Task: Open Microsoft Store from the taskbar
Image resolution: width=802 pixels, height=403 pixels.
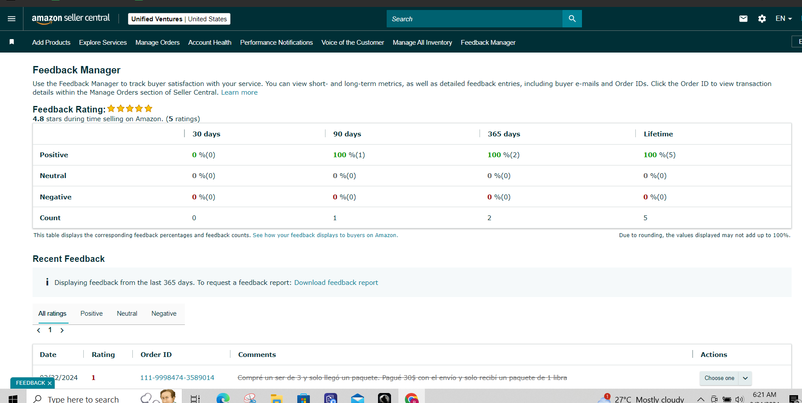Action: [x=303, y=398]
